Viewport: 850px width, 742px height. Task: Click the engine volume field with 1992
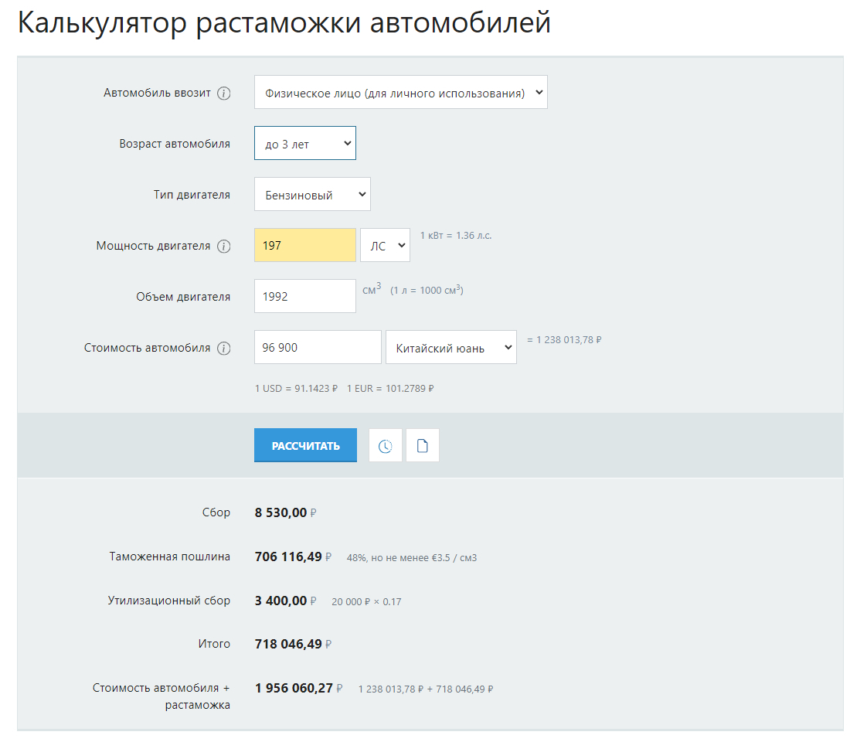coord(305,297)
